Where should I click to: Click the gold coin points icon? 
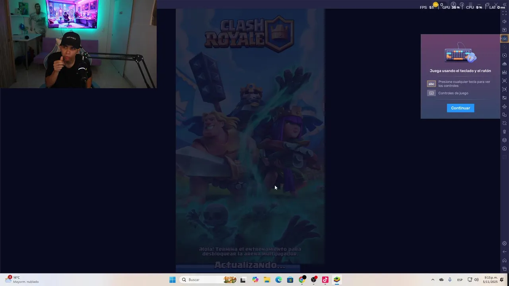[x=435, y=5]
